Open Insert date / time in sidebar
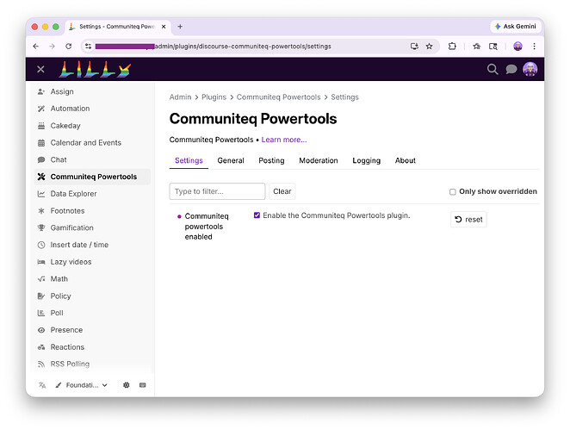Viewport: 570px width, 430px height. (92, 245)
